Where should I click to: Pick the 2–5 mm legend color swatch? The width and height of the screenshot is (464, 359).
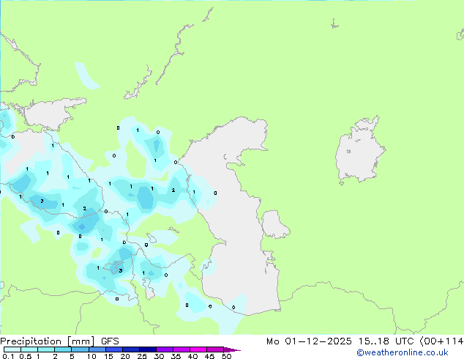point(63,349)
